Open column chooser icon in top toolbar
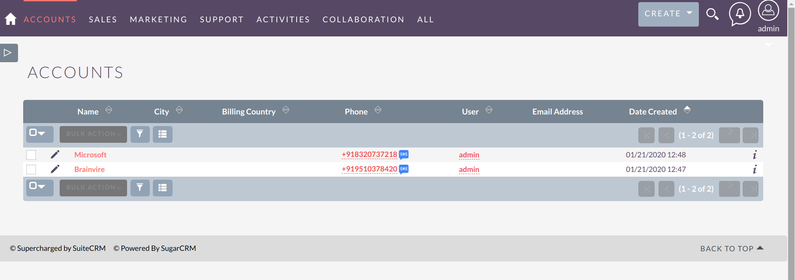The width and height of the screenshot is (795, 280). (x=162, y=134)
